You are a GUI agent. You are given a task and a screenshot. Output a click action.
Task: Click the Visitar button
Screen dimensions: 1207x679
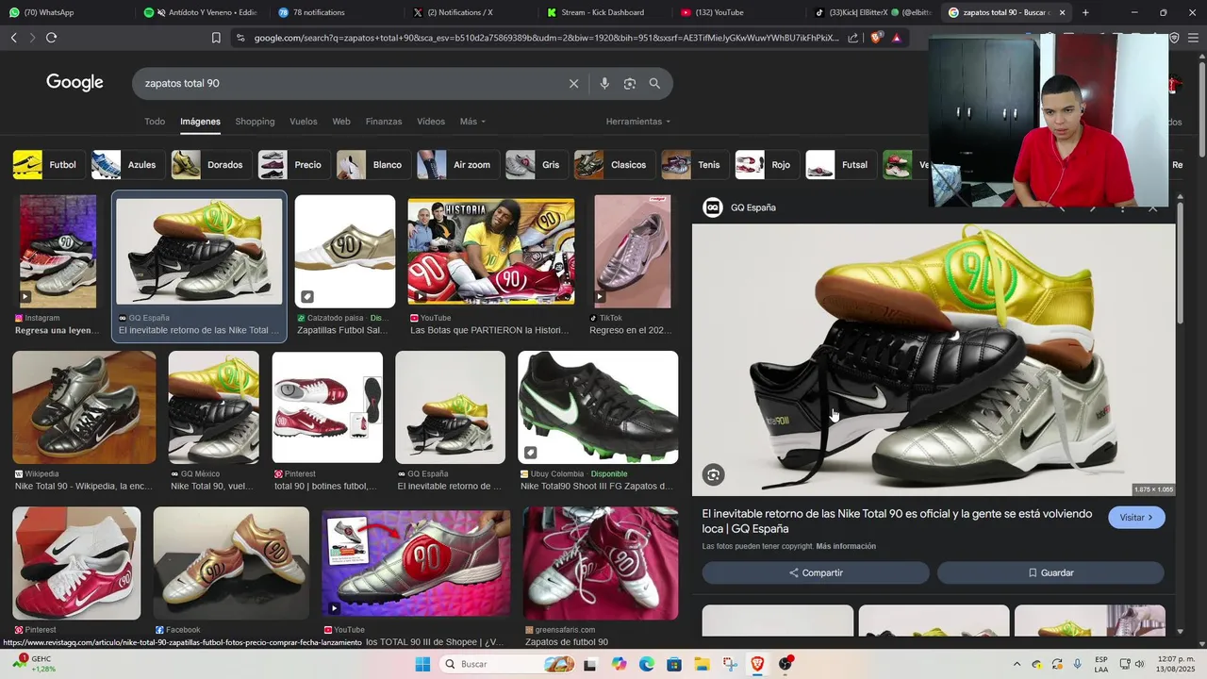point(1136,518)
